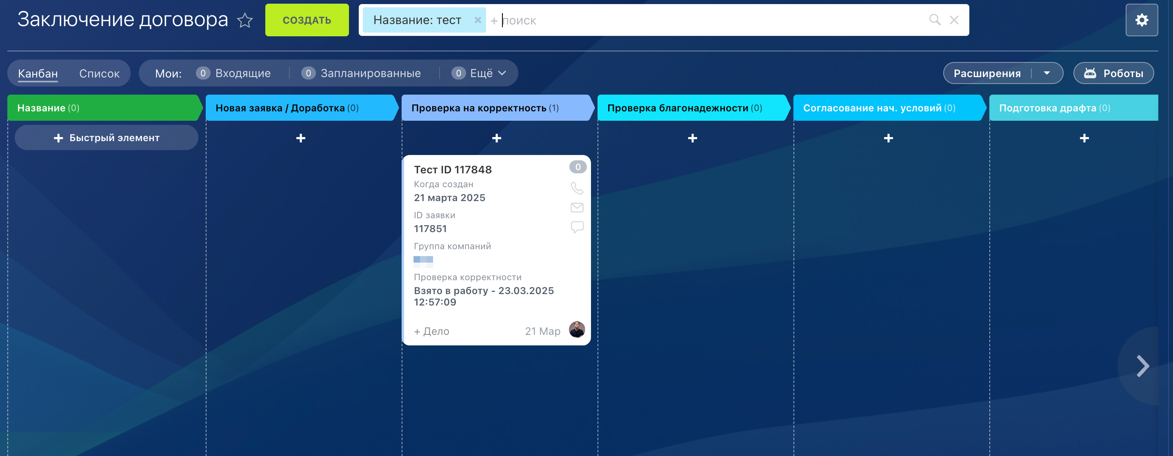The height and width of the screenshot is (456, 1173).
Task: Click the favorite star next to title
Action: (244, 20)
